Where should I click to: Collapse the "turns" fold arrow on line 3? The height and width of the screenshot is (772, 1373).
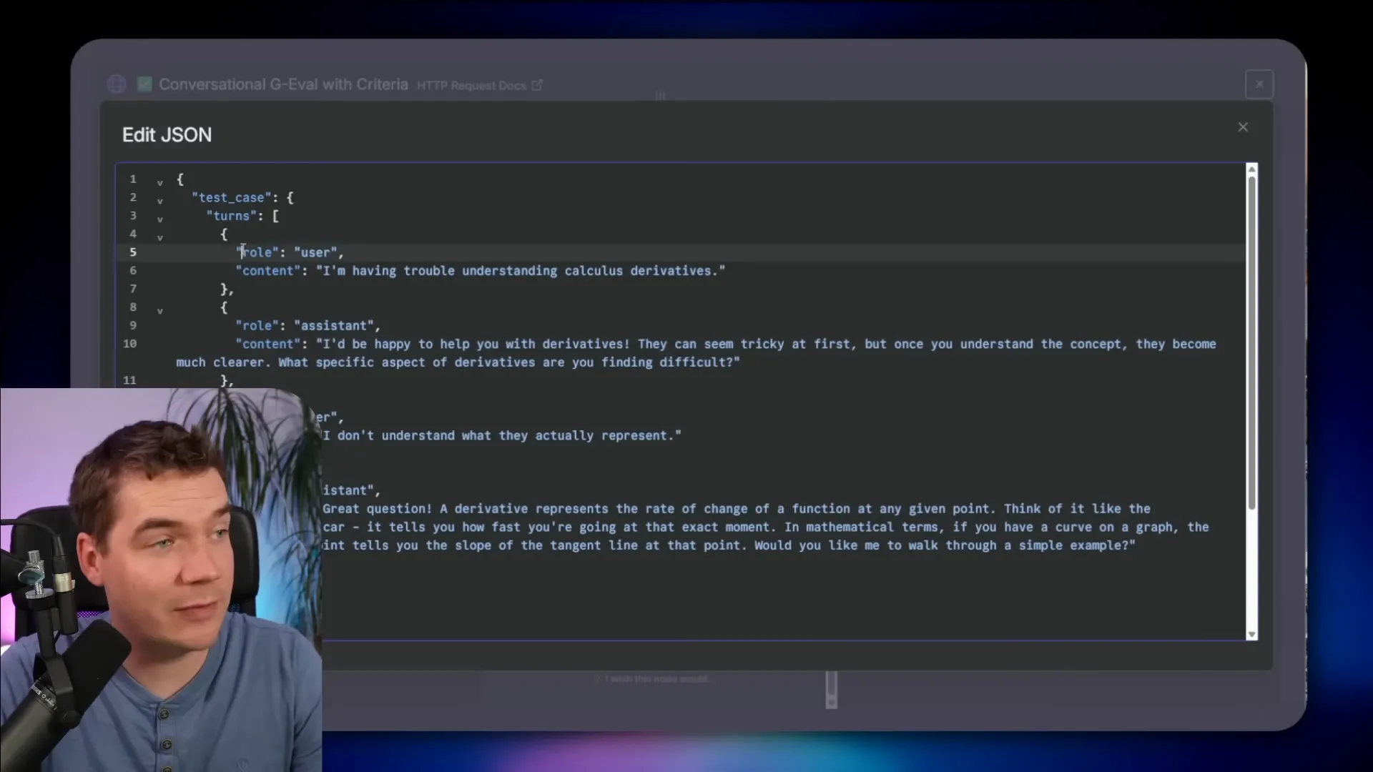pos(159,219)
